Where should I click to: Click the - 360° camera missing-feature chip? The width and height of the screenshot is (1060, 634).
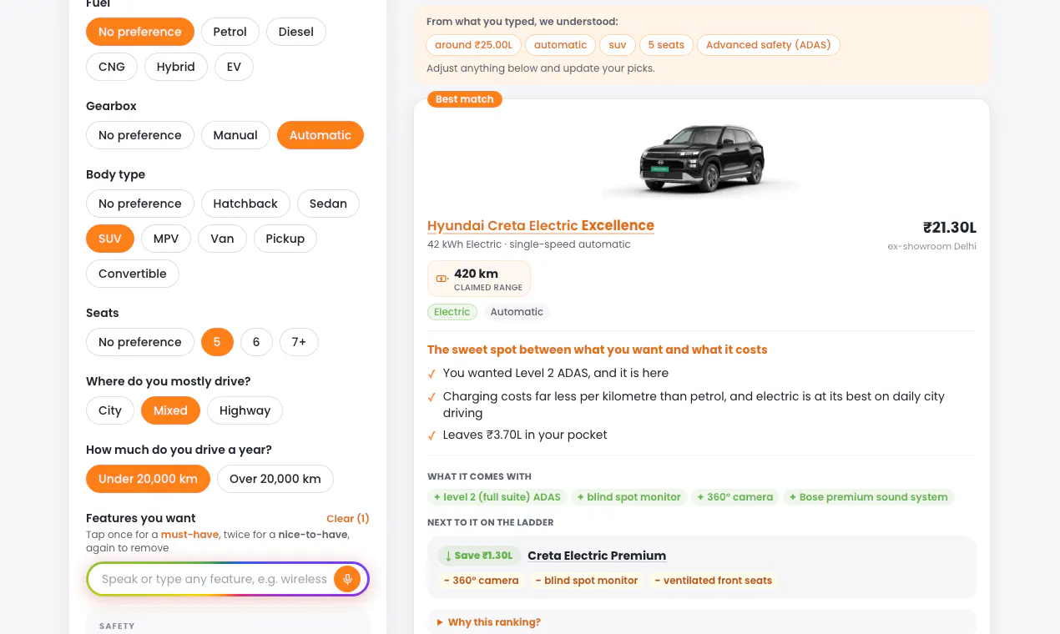pos(481,581)
